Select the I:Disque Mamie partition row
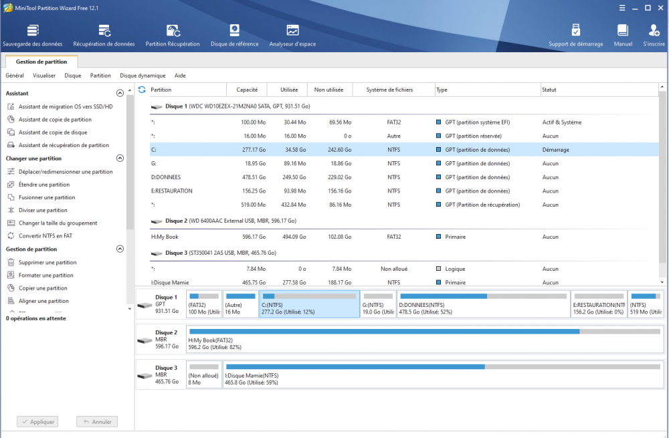The height and width of the screenshot is (438, 669). coord(403,282)
